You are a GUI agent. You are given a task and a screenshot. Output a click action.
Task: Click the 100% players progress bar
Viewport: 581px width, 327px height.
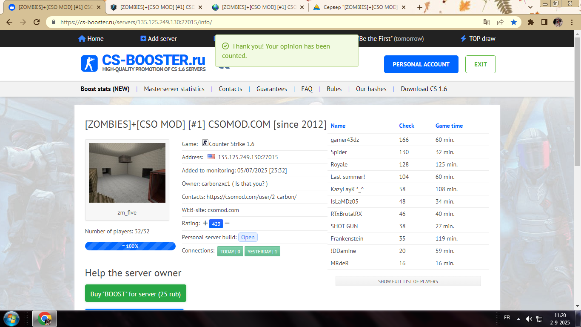130,246
